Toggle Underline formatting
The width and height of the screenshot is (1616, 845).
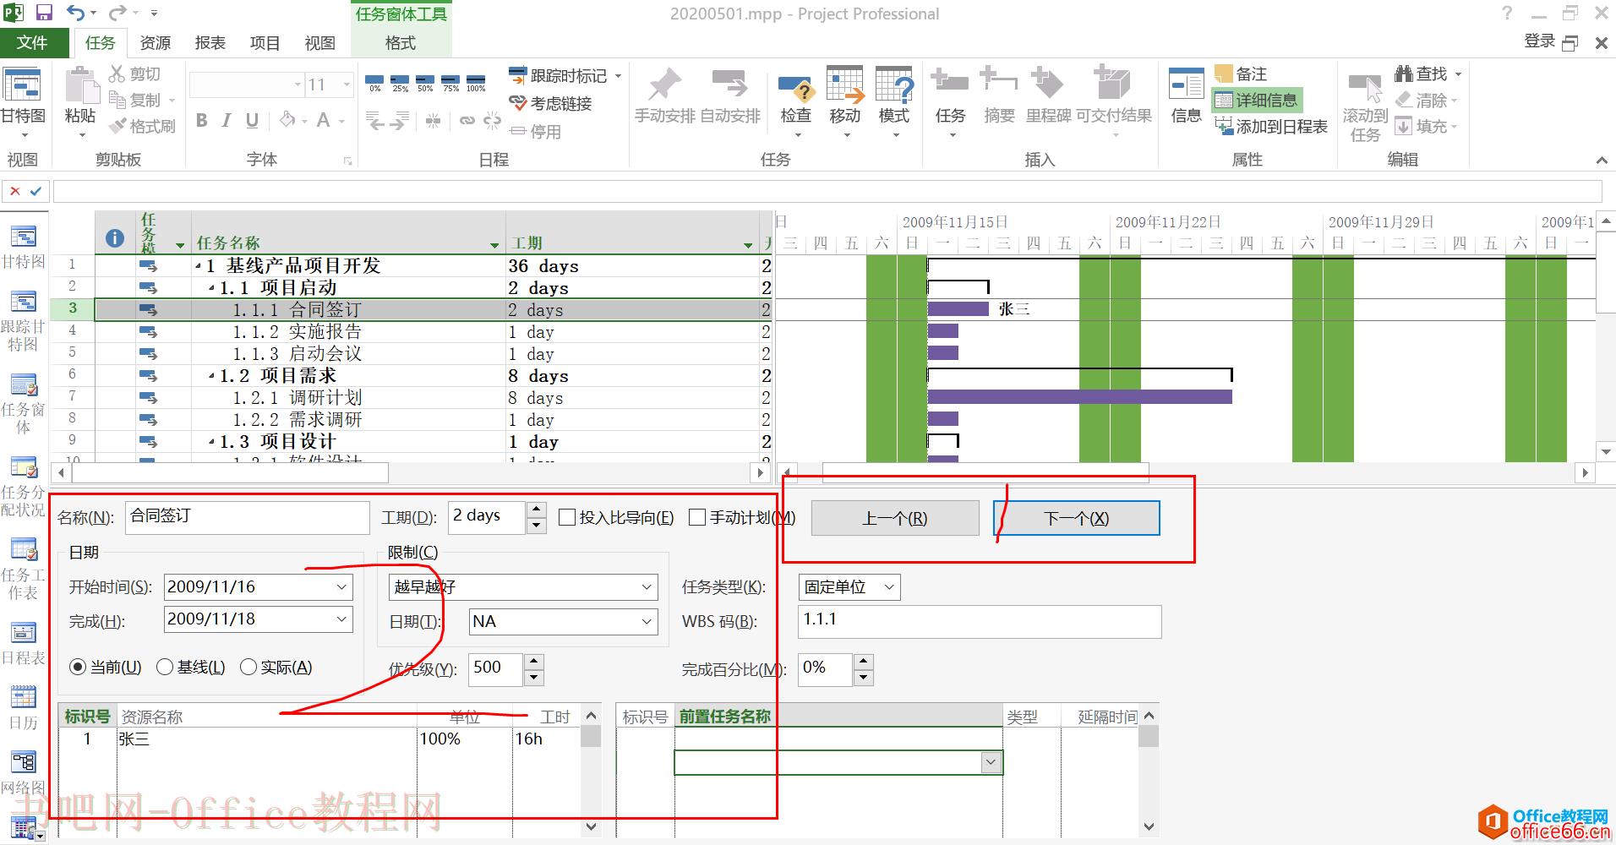click(x=252, y=121)
